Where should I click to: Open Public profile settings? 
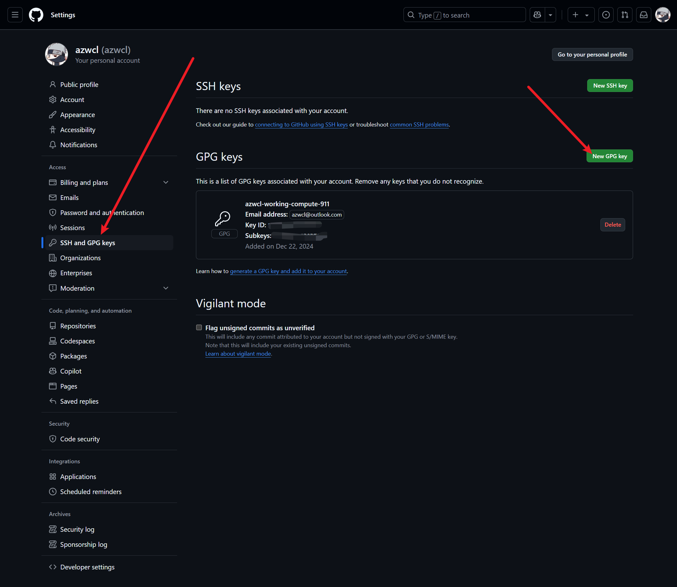109,84
